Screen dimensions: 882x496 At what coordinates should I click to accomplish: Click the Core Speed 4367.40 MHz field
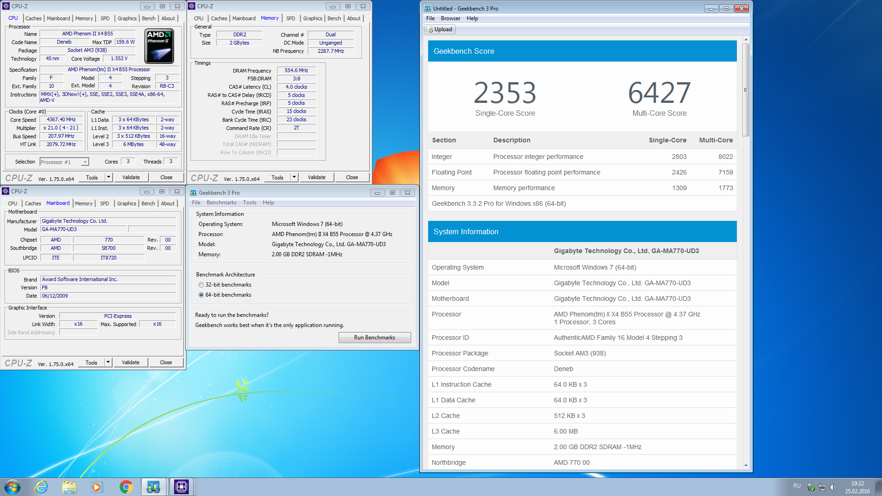click(61, 119)
